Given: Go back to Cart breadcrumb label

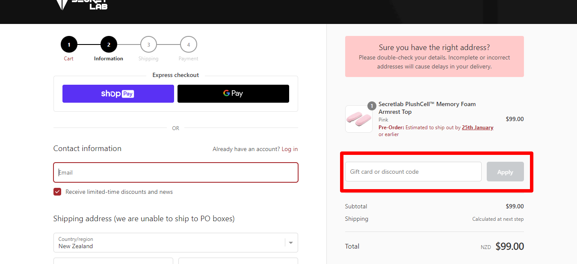Looking at the screenshot, I should (x=69, y=59).
